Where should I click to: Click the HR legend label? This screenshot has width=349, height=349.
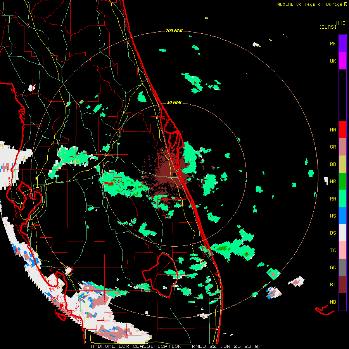point(333,181)
